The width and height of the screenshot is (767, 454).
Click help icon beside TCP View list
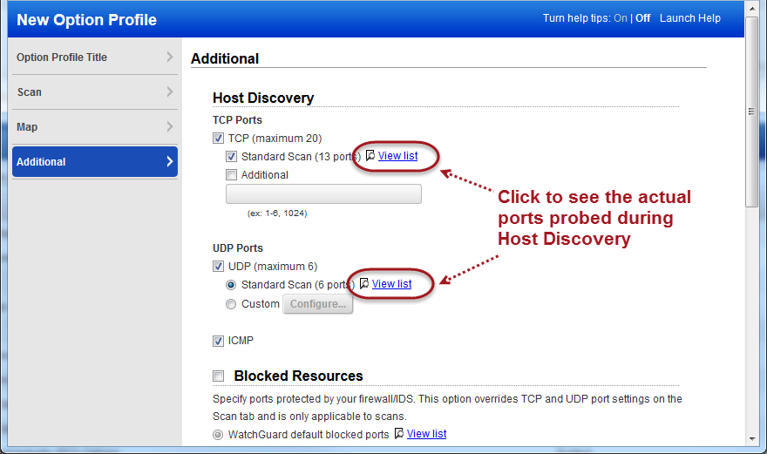pyautogui.click(x=370, y=156)
